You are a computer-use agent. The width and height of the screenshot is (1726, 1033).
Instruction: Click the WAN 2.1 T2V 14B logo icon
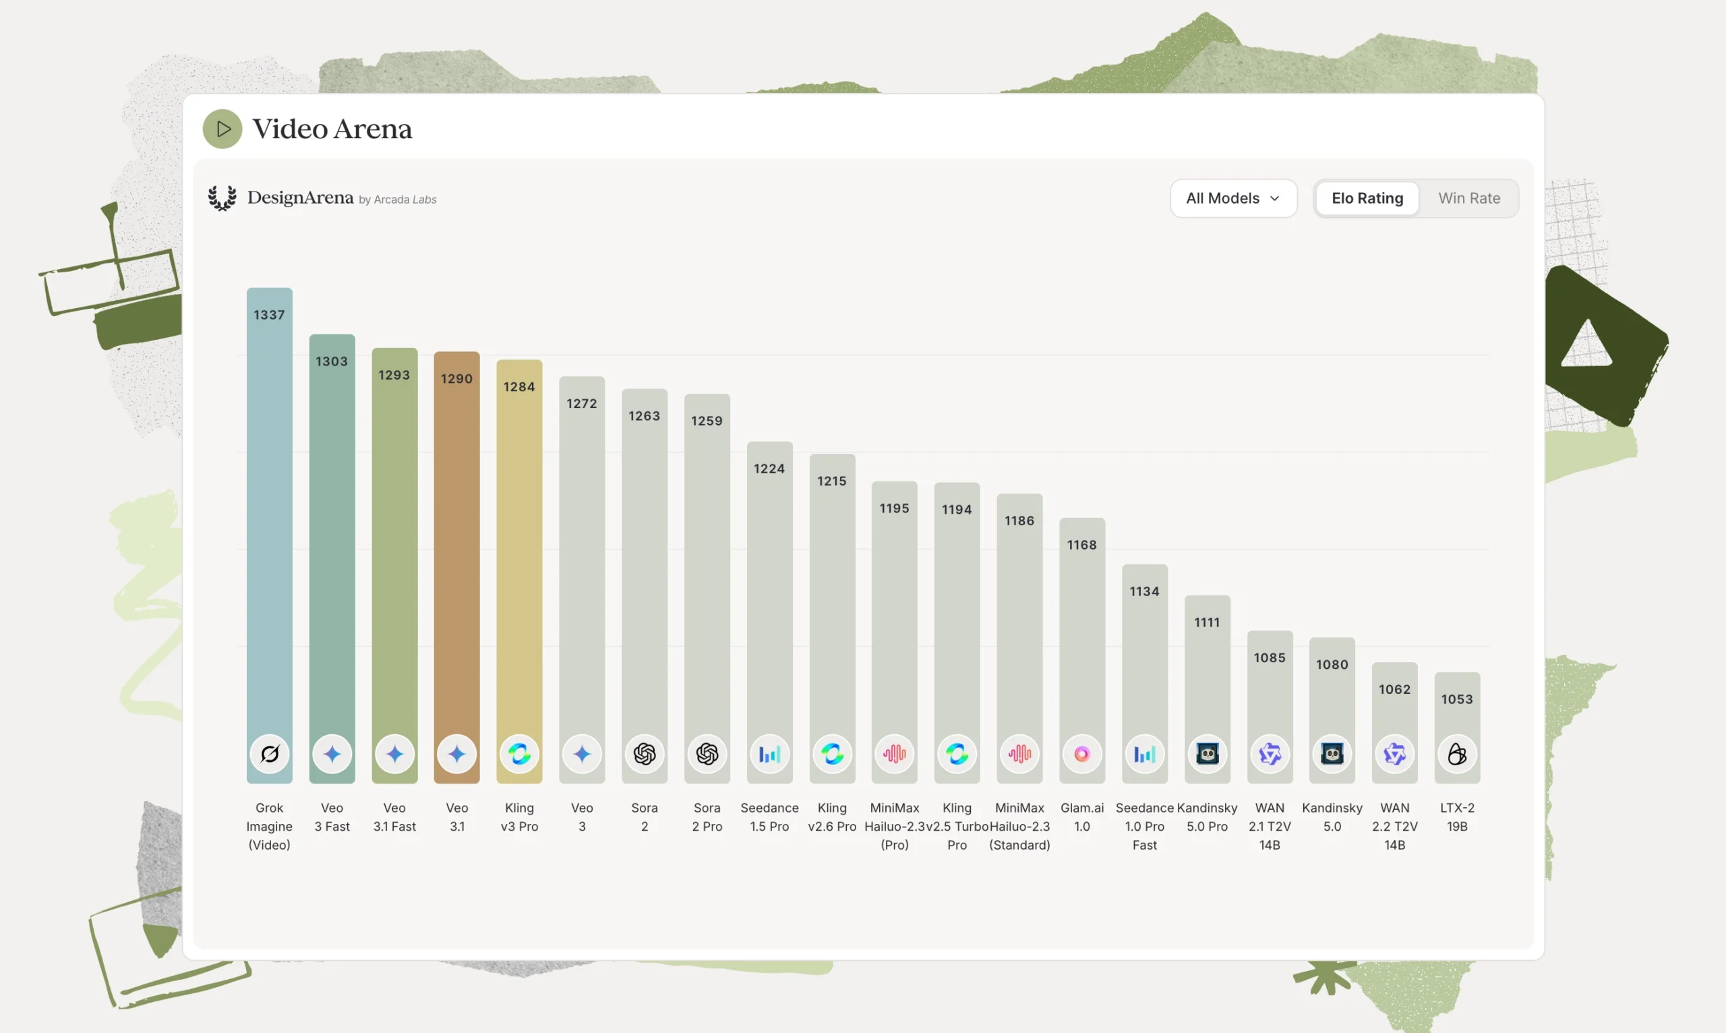click(x=1270, y=754)
